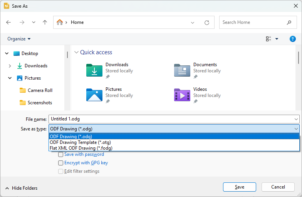
Task: Expand the Downloads tree node
Action: point(10,66)
